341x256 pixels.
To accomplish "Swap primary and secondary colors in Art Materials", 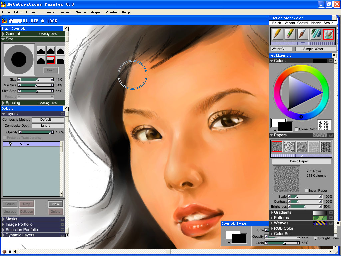I will pyautogui.click(x=275, y=130).
